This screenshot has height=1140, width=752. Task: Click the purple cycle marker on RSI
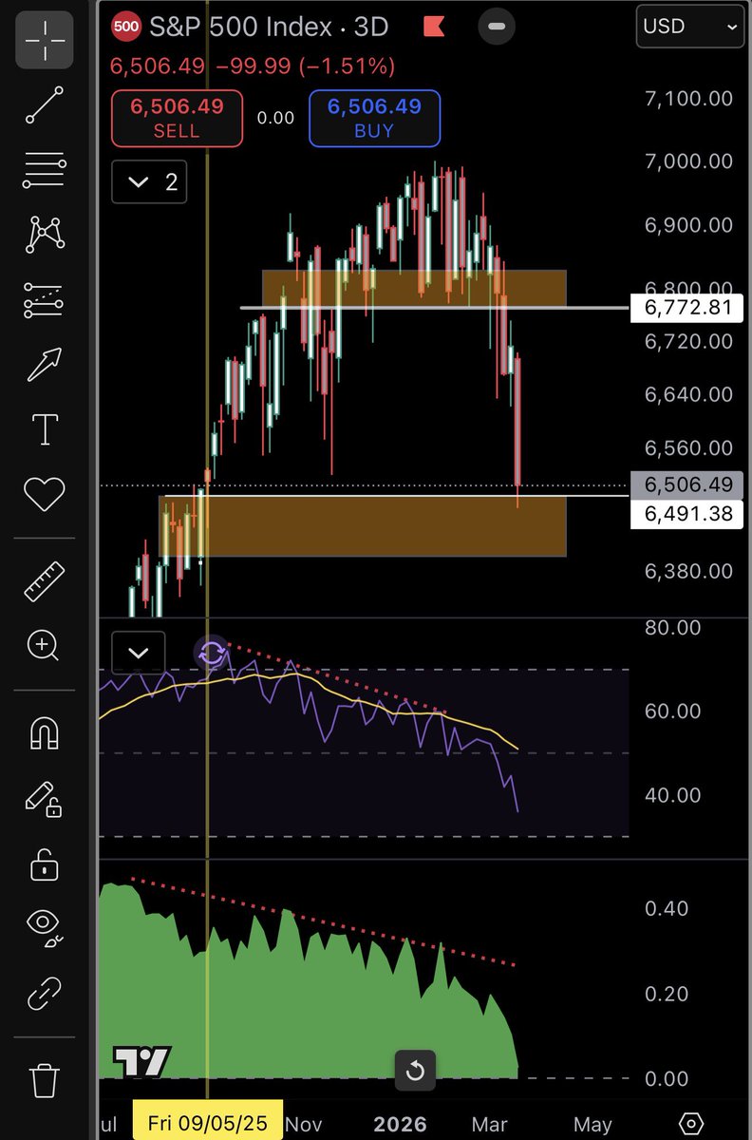click(x=212, y=654)
